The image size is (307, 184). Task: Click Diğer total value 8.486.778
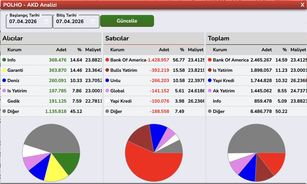pyautogui.click(x=261, y=111)
